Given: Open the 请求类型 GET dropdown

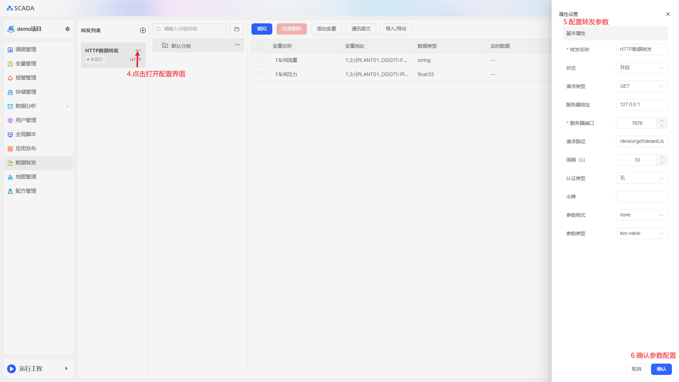Looking at the screenshot, I should click(642, 86).
